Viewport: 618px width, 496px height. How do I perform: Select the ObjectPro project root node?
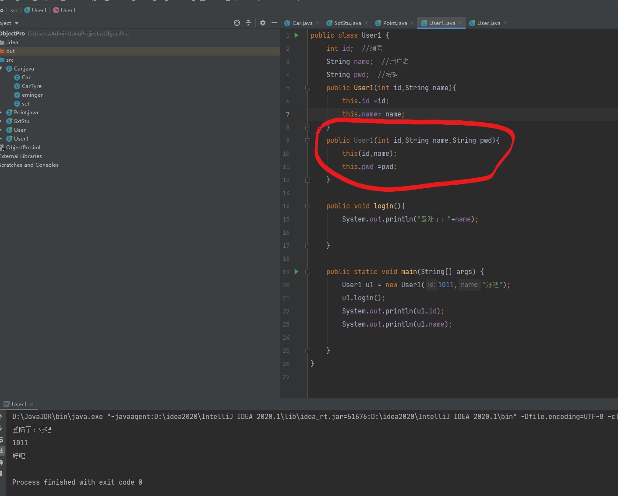click(x=12, y=33)
